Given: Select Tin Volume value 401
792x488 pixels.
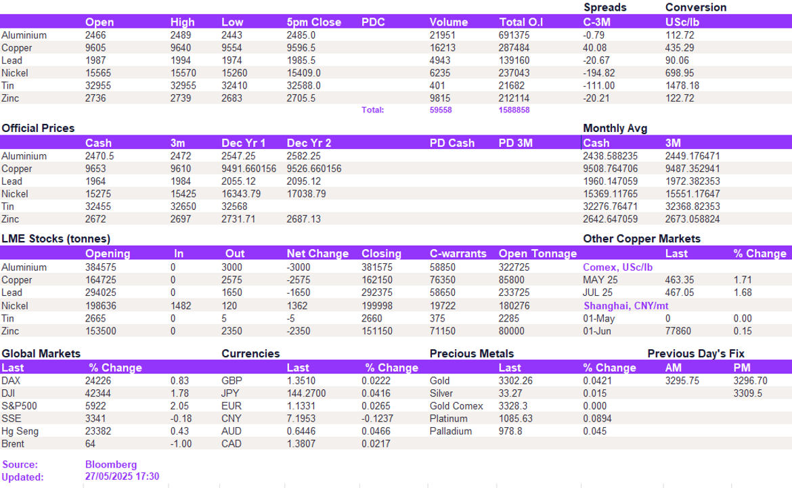Looking at the screenshot, I should 437,86.
